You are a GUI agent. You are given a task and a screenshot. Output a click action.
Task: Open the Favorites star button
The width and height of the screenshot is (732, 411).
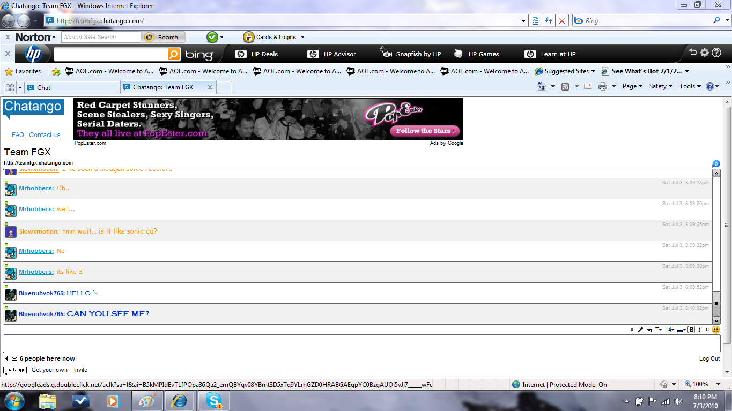pyautogui.click(x=23, y=71)
